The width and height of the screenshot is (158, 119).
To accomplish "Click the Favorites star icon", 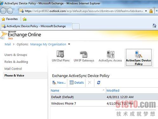I will (x=3, y=19).
